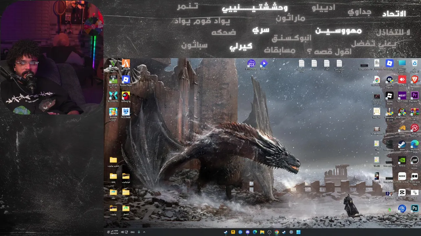Launch the Brave browser shortcut
The image size is (421, 236).
pos(414,81)
